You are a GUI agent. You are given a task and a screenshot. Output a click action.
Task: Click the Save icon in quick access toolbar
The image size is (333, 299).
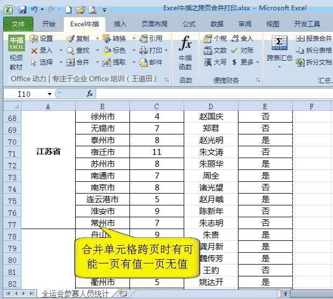[x=23, y=10]
